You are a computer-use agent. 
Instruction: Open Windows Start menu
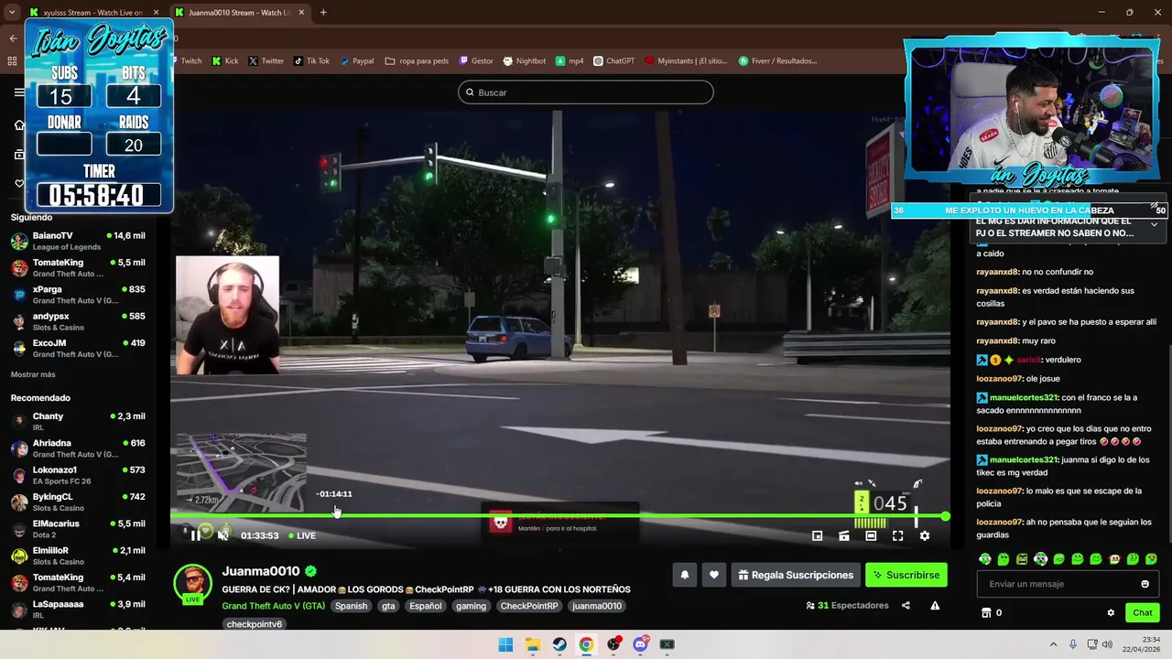tap(505, 644)
